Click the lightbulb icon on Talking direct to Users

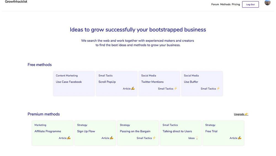pos(197,138)
